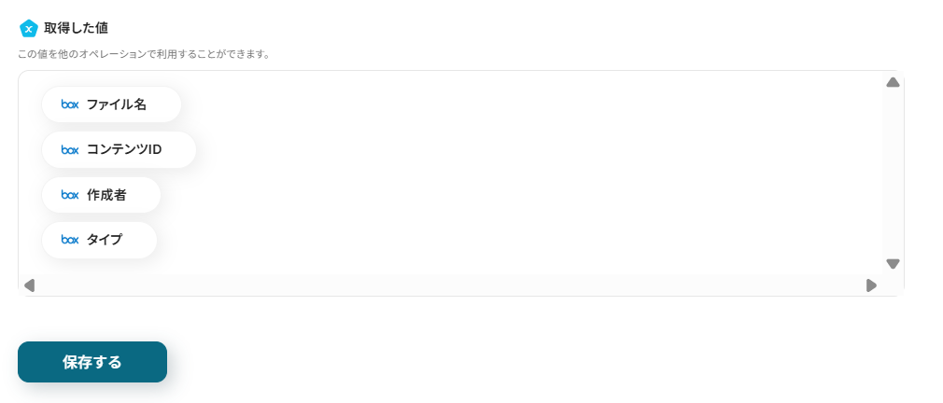943x403 pixels.
Task: Click the 保存する button
Action: (x=92, y=362)
